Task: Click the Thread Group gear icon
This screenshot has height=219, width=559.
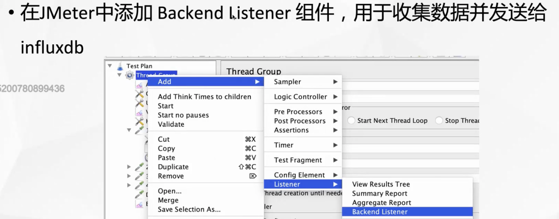Action: 130,75
